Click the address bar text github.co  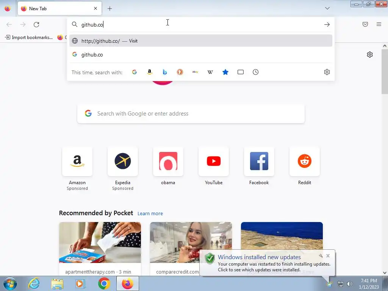click(92, 25)
